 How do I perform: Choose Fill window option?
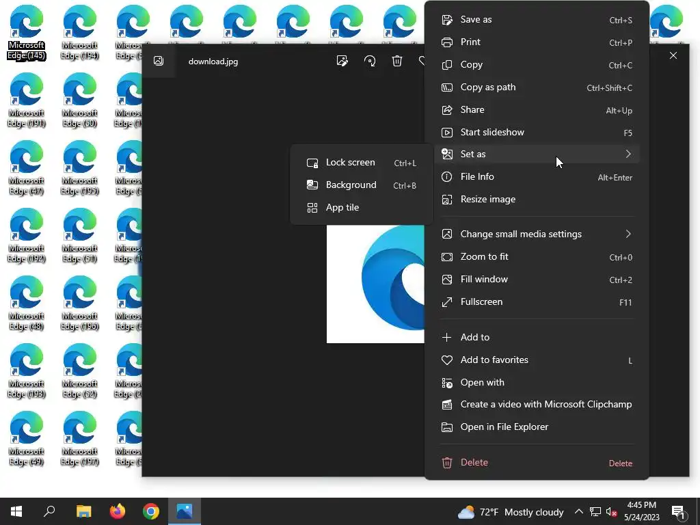(x=537, y=280)
